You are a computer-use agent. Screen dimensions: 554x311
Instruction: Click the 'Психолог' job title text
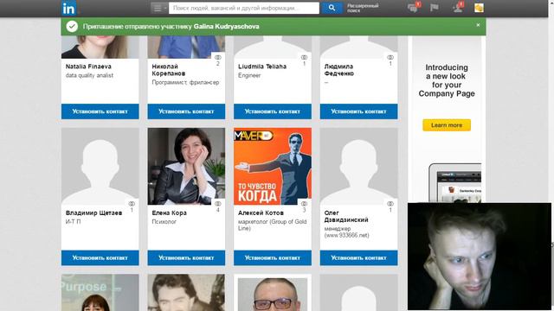pyautogui.click(x=164, y=222)
